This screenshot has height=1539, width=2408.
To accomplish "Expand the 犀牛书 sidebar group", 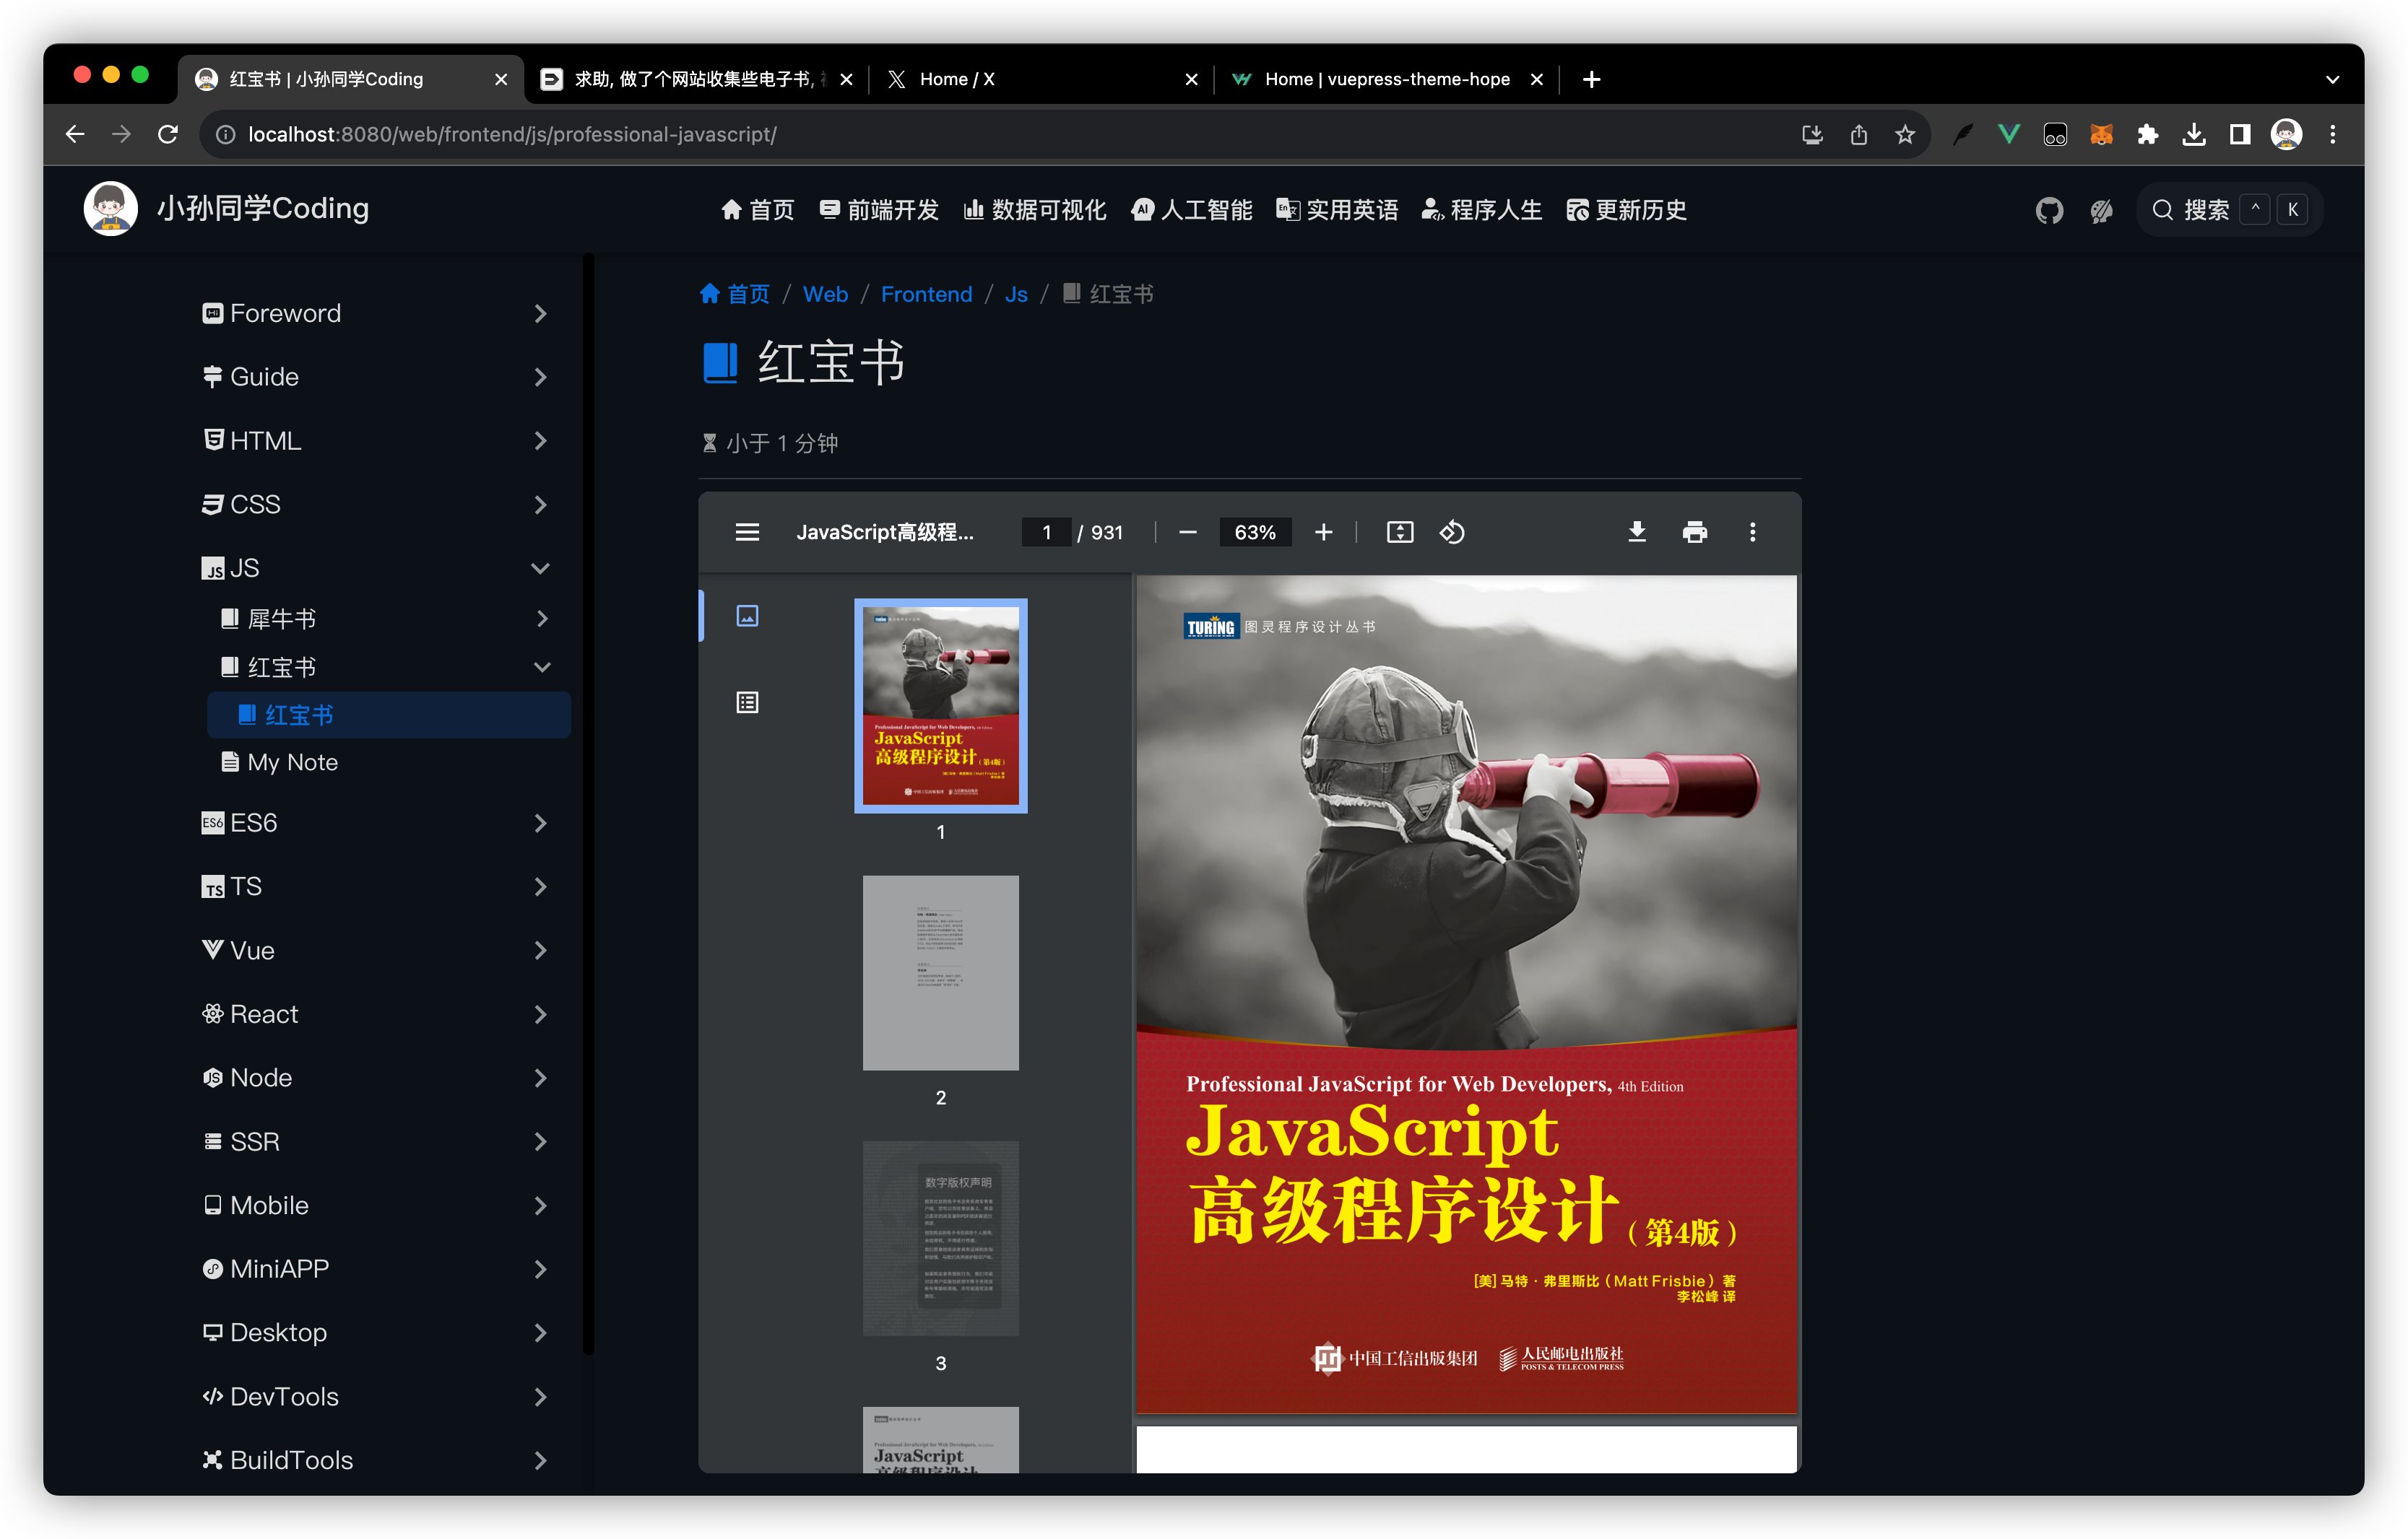I will tap(386, 619).
